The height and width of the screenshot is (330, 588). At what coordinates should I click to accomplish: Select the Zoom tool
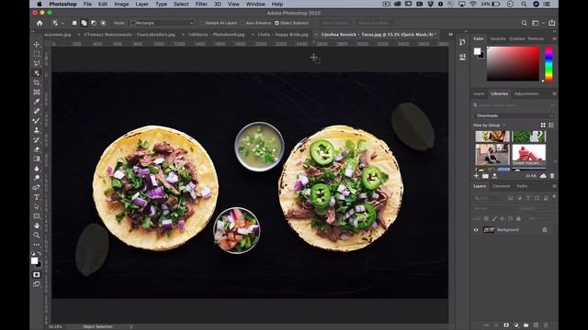tap(37, 236)
